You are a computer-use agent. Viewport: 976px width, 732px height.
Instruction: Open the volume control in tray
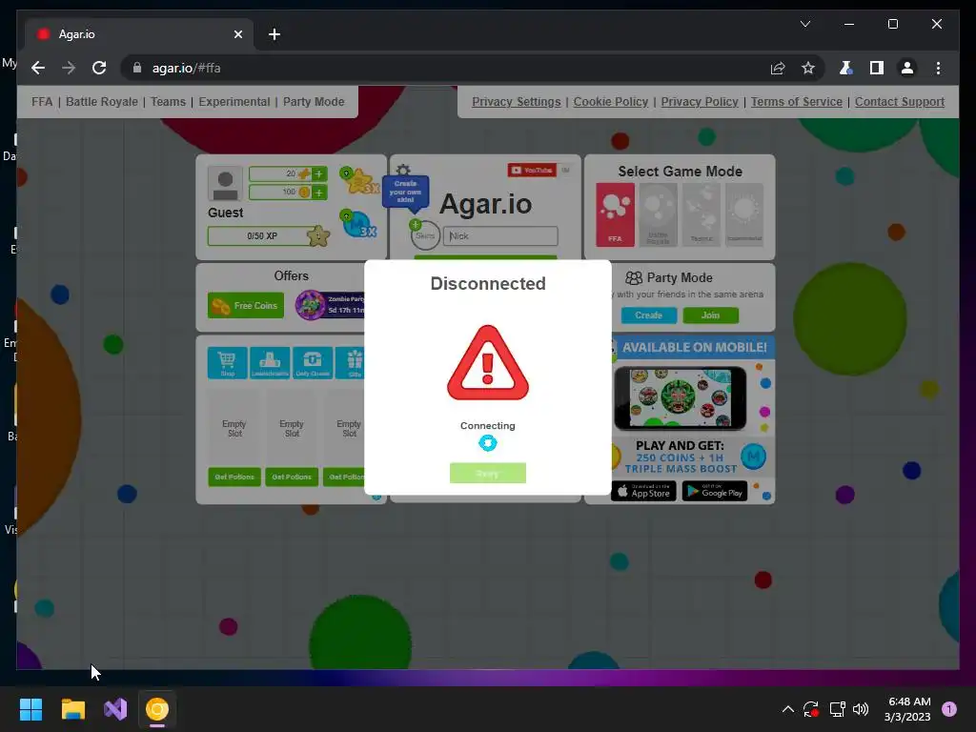(861, 709)
